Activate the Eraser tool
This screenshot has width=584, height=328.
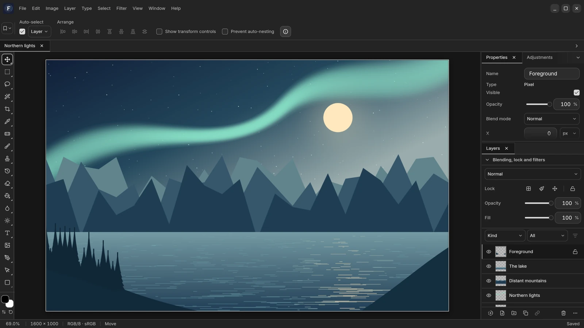point(7,183)
